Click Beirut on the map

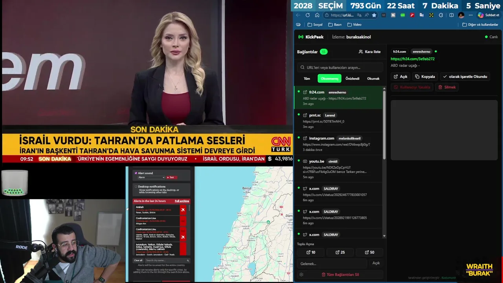(247, 189)
